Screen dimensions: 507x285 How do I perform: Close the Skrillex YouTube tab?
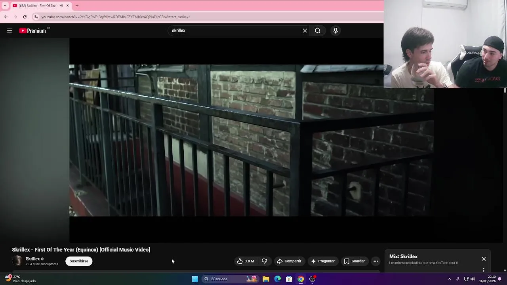coord(67,6)
